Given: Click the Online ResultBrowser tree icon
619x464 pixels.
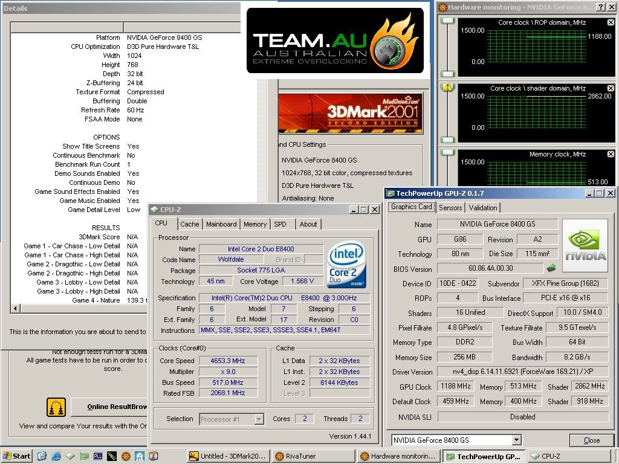Looking at the screenshot, I should [56, 407].
